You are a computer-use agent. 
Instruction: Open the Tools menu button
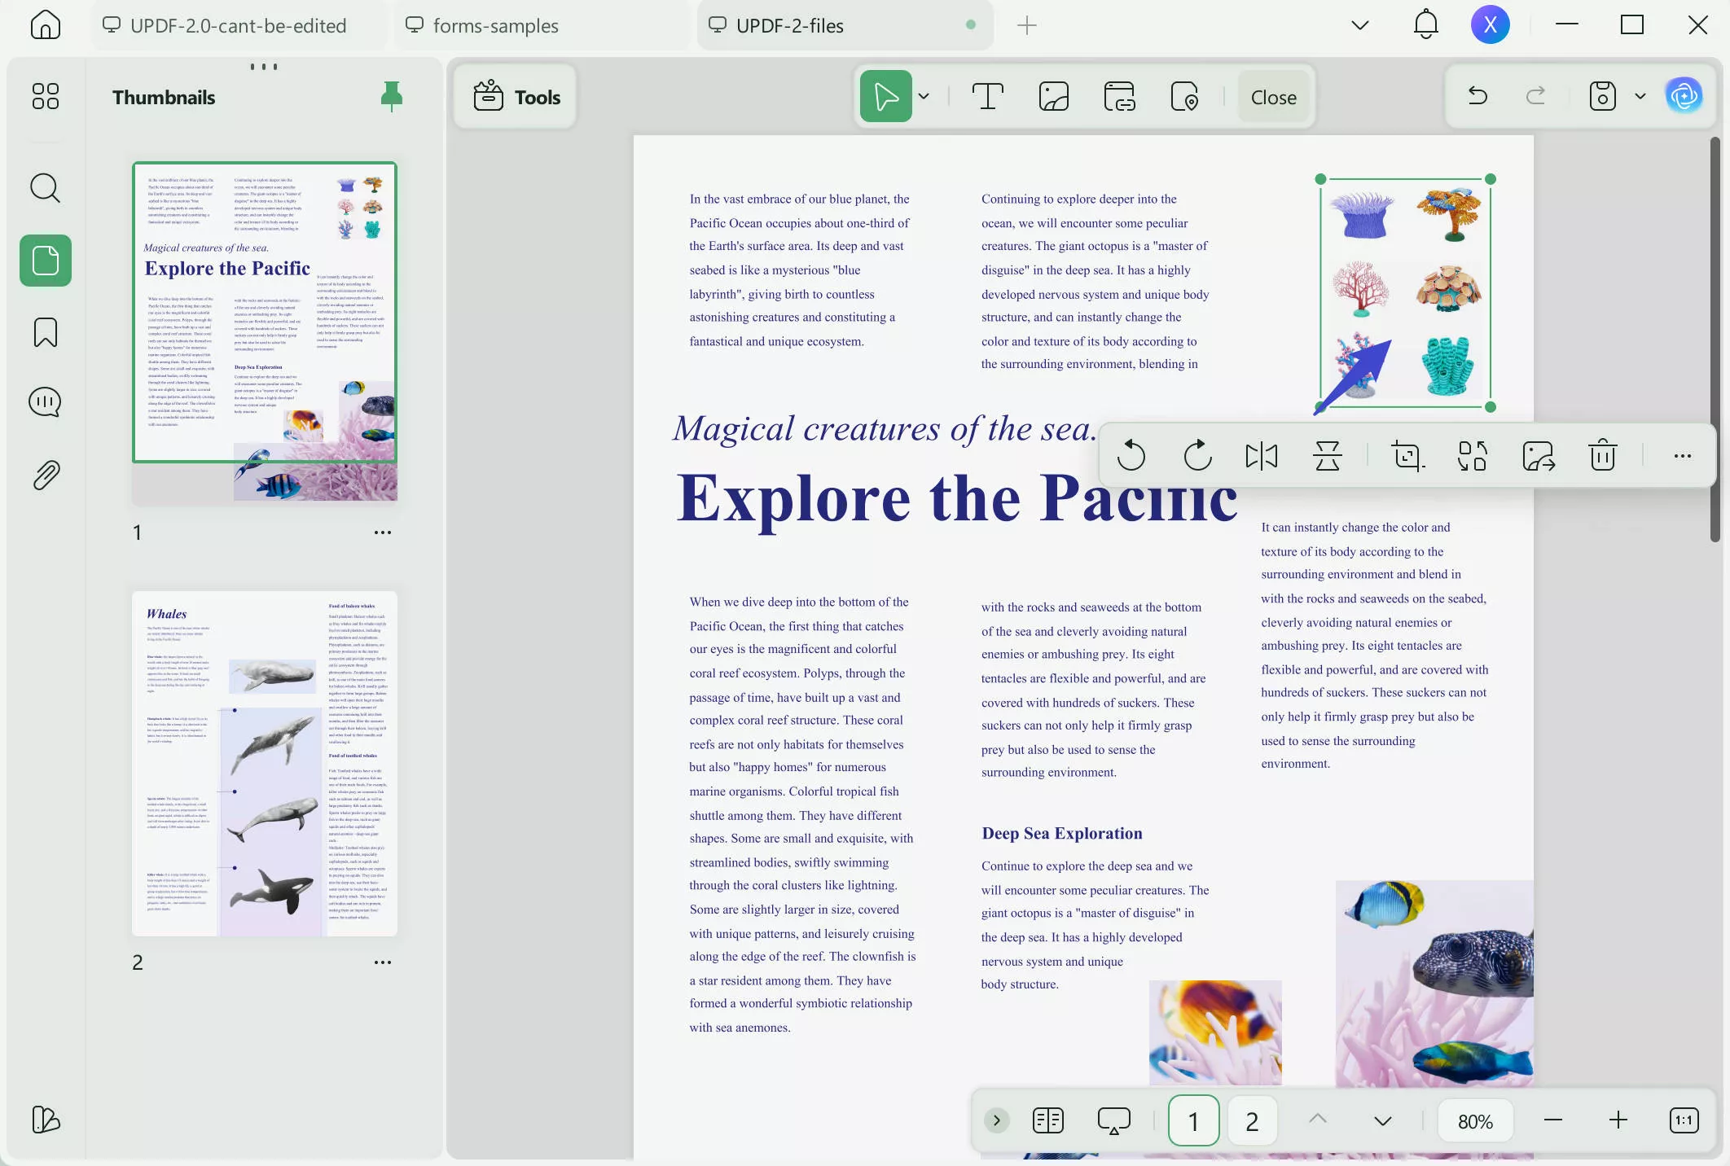tap(516, 97)
